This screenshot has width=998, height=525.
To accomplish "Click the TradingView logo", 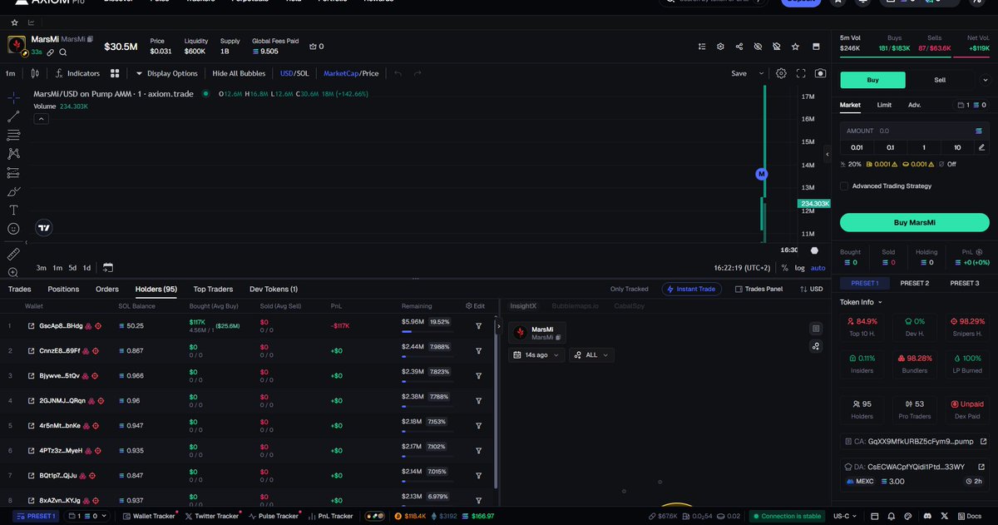I will (x=44, y=227).
